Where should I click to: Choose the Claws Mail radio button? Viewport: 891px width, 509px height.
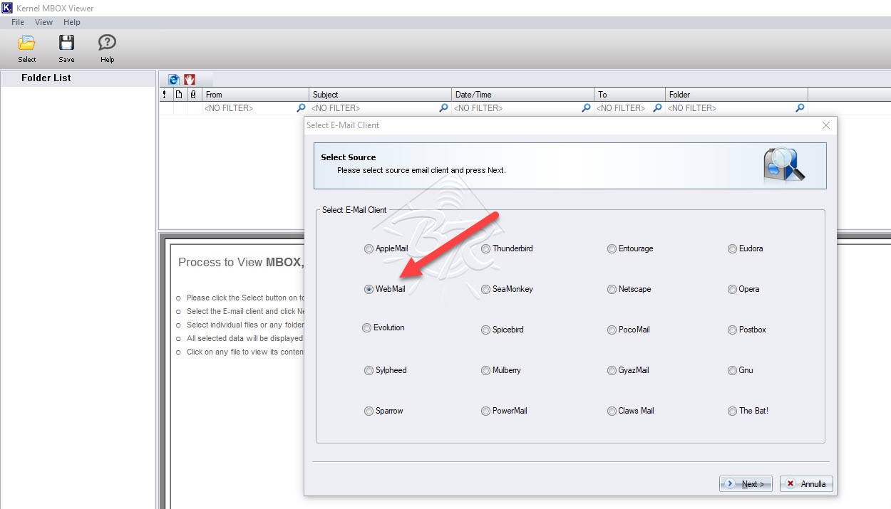(x=612, y=411)
